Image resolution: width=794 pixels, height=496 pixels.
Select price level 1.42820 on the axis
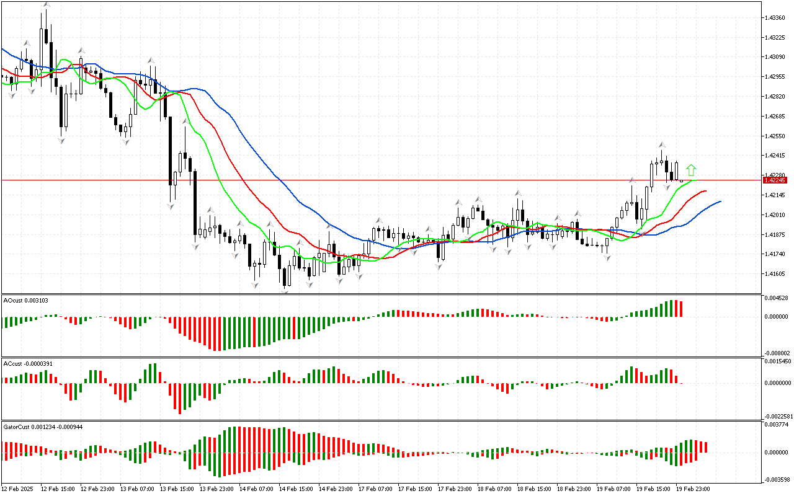775,97
